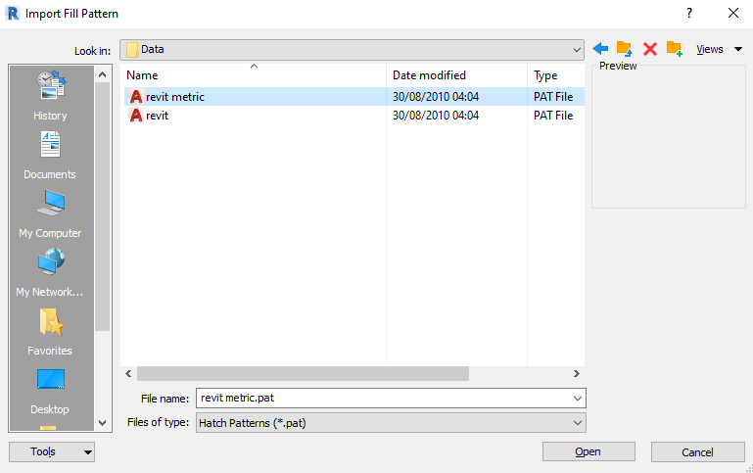This screenshot has width=753, height=473.
Task: Expand Files of type dropdown
Action: click(x=578, y=423)
